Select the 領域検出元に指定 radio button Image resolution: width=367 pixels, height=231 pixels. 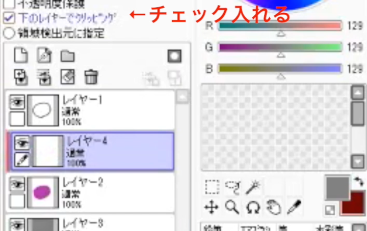tap(9, 34)
